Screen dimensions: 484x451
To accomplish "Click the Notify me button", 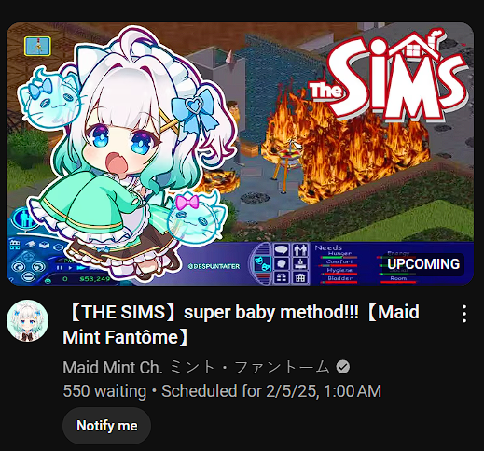I will [x=106, y=426].
